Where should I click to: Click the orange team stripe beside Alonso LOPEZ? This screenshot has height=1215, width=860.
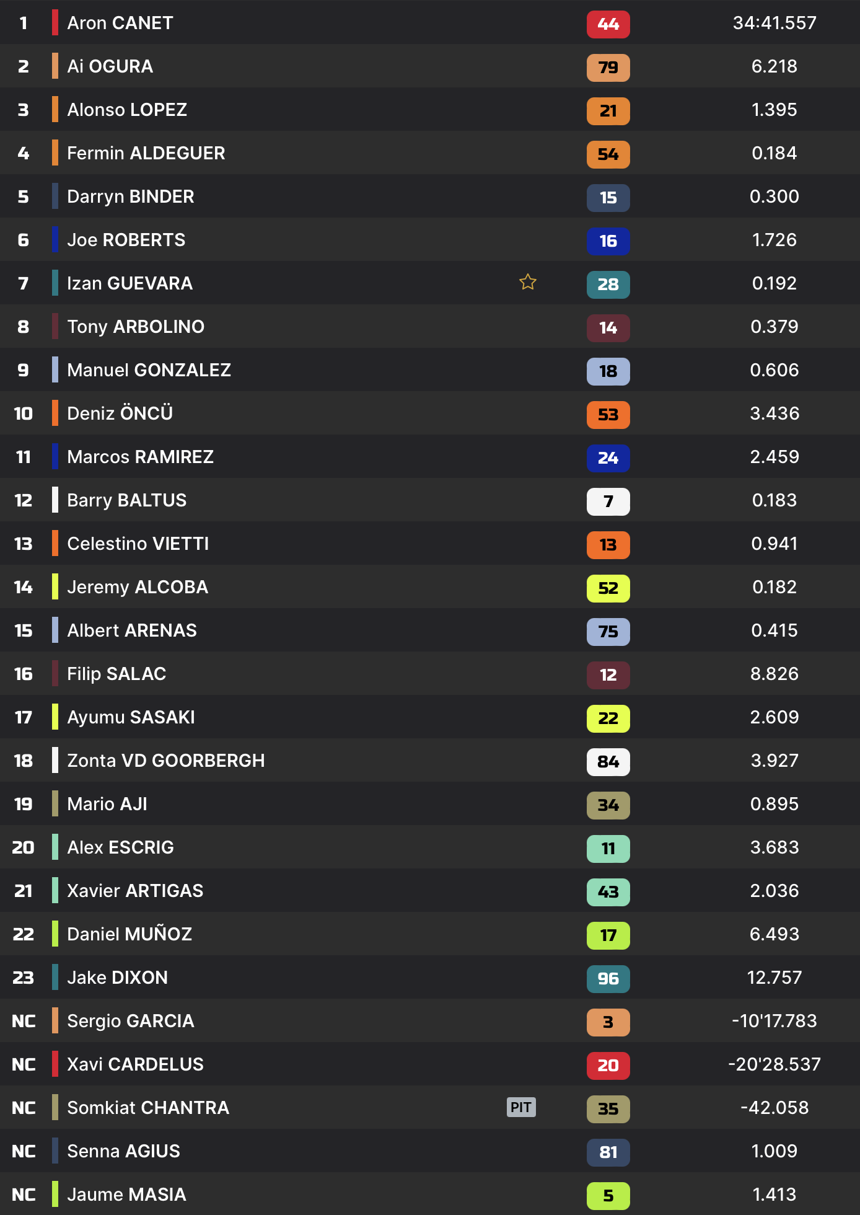coord(55,110)
